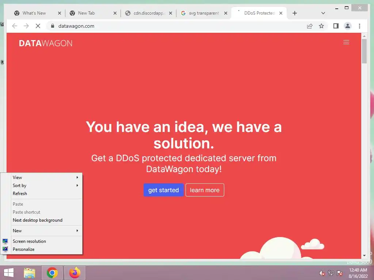The image size is (374, 280).
Task: Open Action Center flag icon
Action: point(340,273)
